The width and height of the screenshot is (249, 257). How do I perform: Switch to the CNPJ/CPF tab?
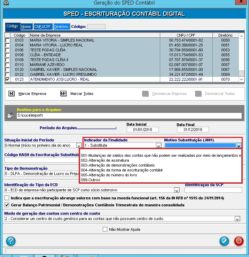42,27
